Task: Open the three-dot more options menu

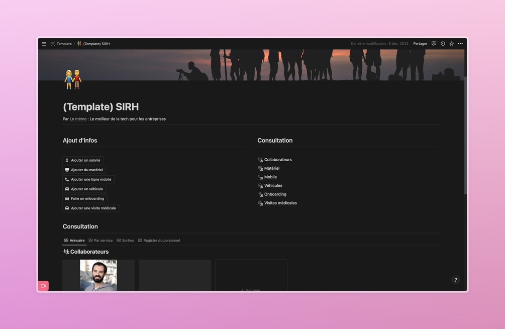Action: click(460, 44)
